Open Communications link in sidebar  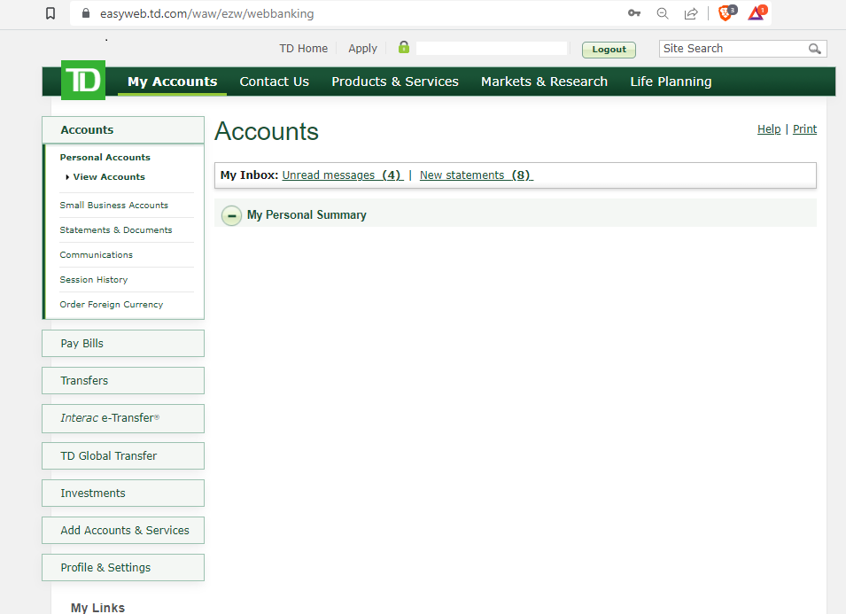click(x=96, y=254)
